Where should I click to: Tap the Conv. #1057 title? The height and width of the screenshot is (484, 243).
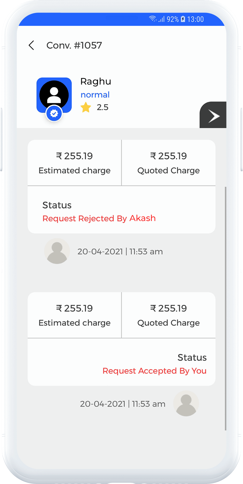click(x=74, y=45)
